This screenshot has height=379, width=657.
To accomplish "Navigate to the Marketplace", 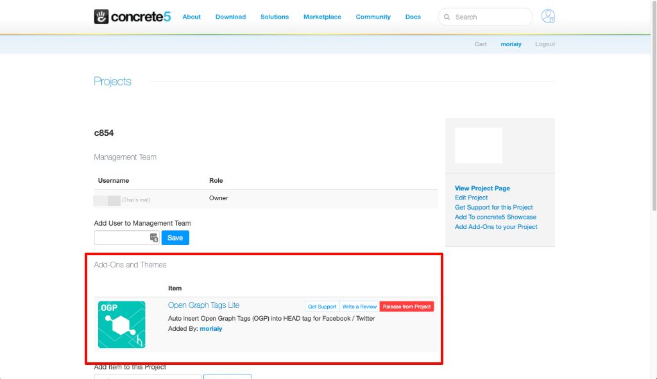I will [322, 17].
